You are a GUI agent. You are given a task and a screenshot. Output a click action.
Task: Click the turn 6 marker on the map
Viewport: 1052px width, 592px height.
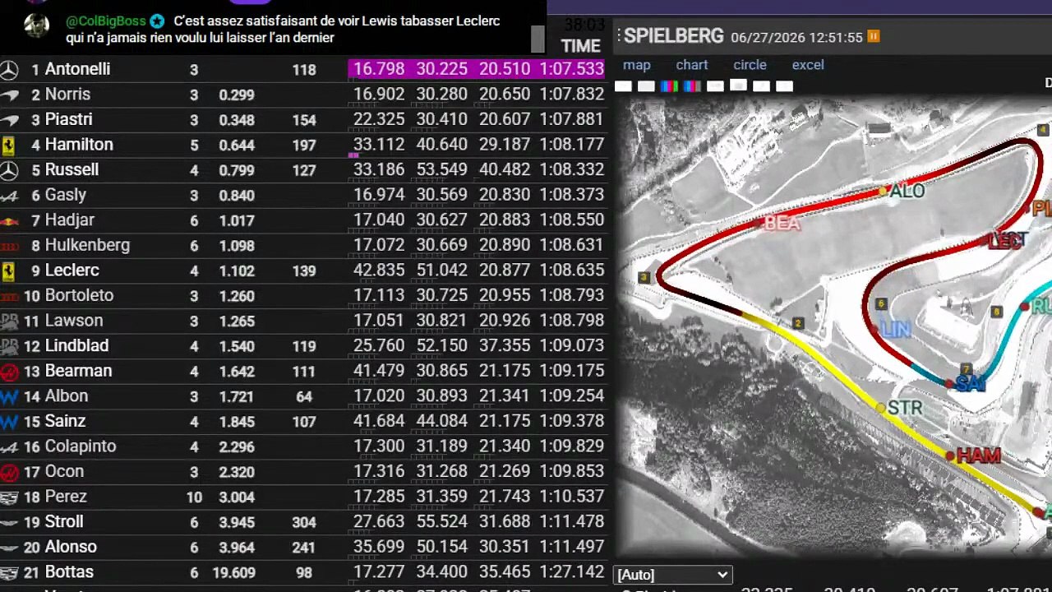click(881, 304)
